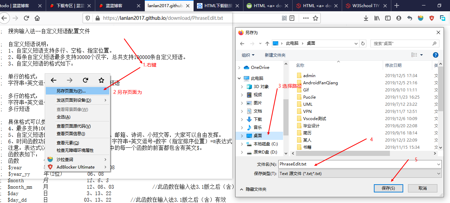450x203 pixels.
Task: Open 沙拉查词 submenu entry
Action: point(78,160)
